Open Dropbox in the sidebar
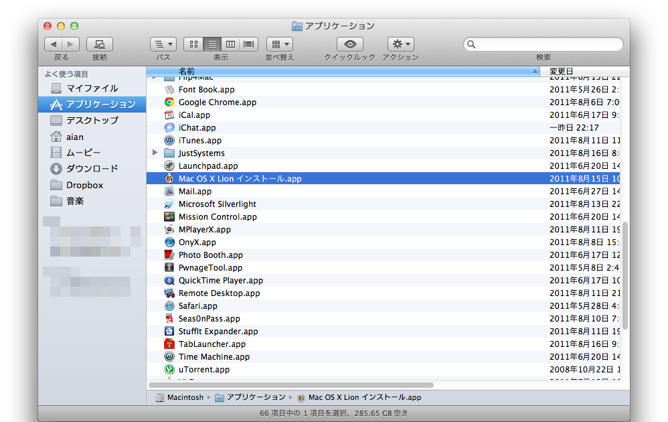This screenshot has height=422, width=668. (x=92, y=185)
